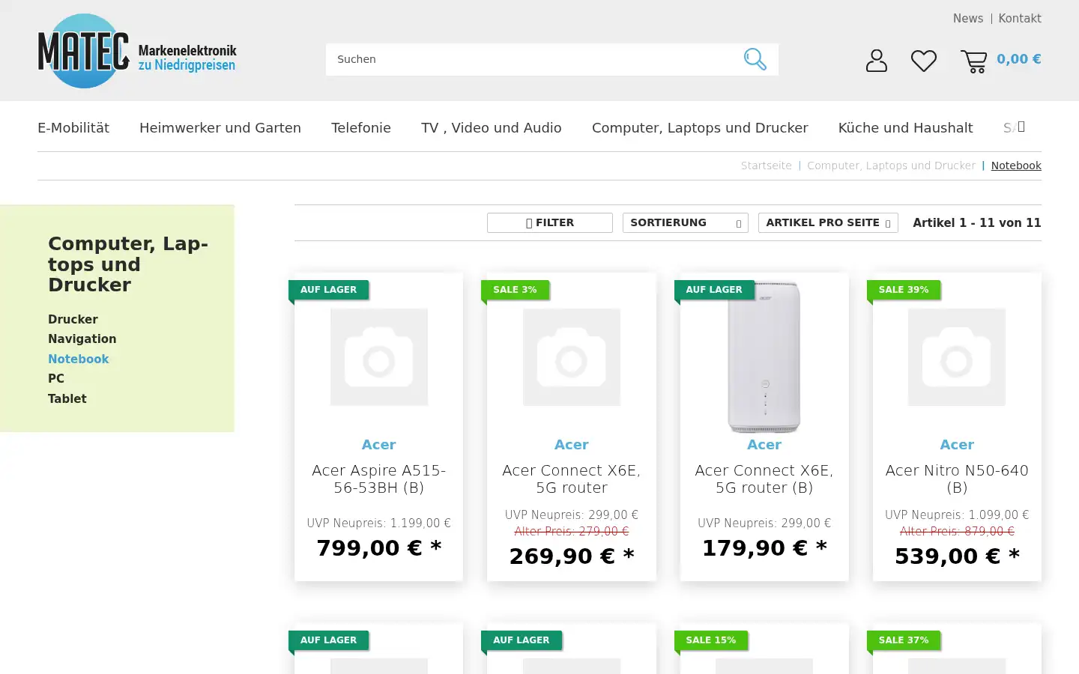Open TV , Video und Audio menu
This screenshot has height=674, width=1079.
[492, 128]
